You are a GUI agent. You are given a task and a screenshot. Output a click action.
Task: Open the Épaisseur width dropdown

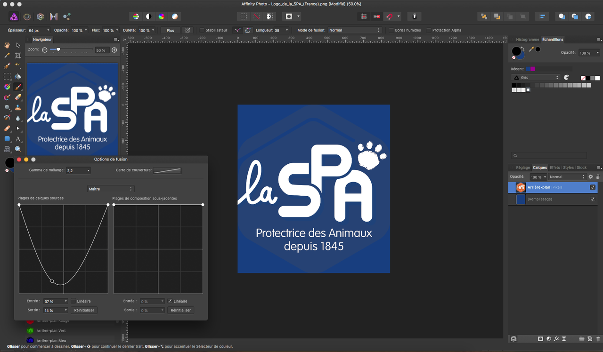(48, 30)
